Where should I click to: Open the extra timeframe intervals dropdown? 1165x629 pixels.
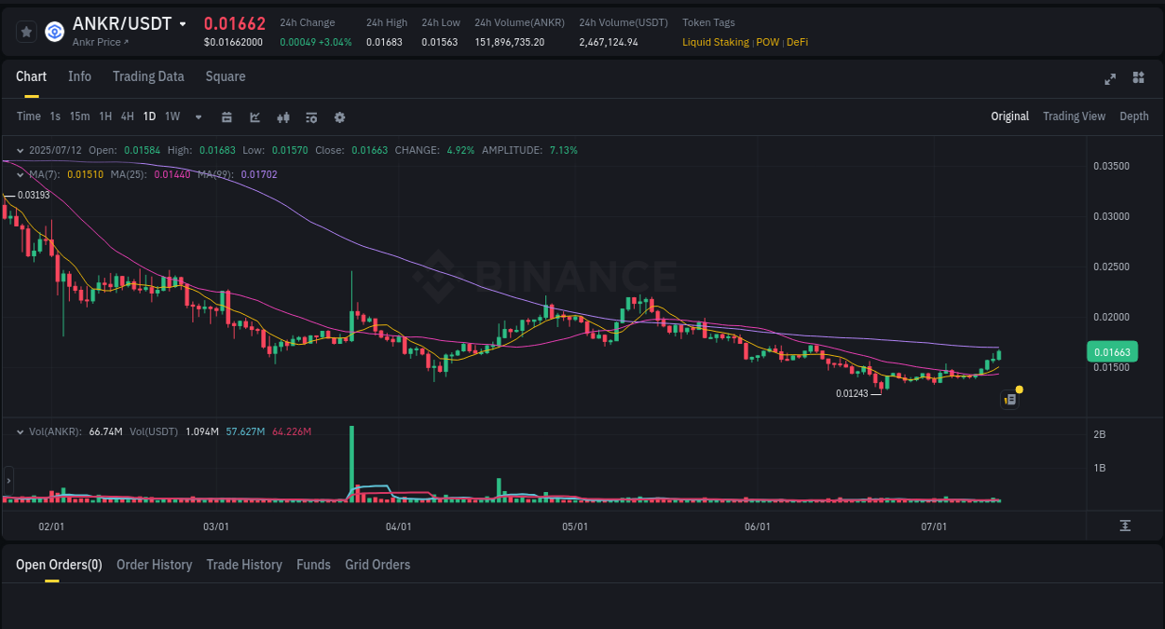[198, 116]
